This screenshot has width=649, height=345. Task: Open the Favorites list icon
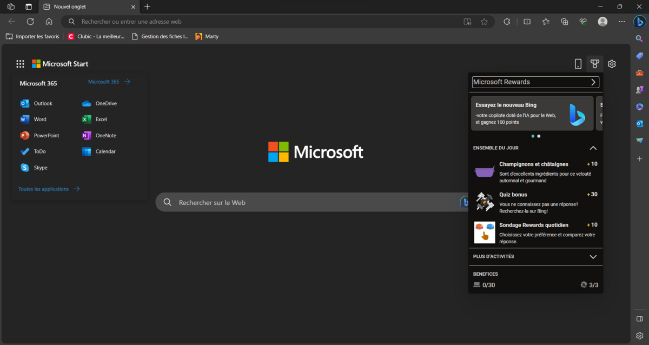coord(546,22)
